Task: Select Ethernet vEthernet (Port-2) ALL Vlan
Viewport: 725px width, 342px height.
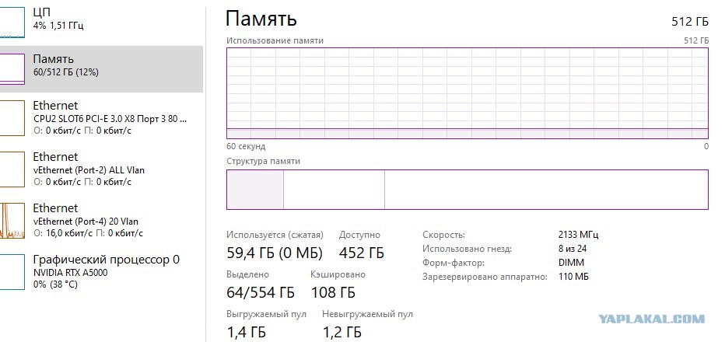Action: [101, 169]
